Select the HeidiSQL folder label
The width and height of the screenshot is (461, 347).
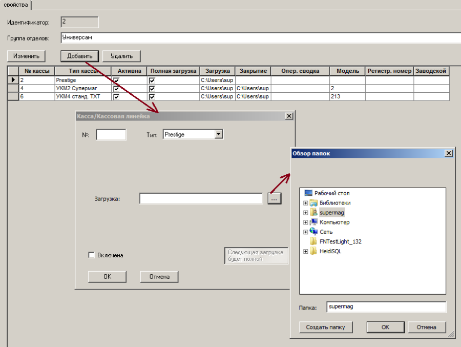tap(330, 251)
